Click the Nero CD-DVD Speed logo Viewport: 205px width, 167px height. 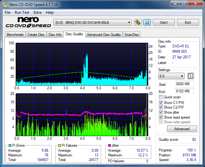point(28,22)
